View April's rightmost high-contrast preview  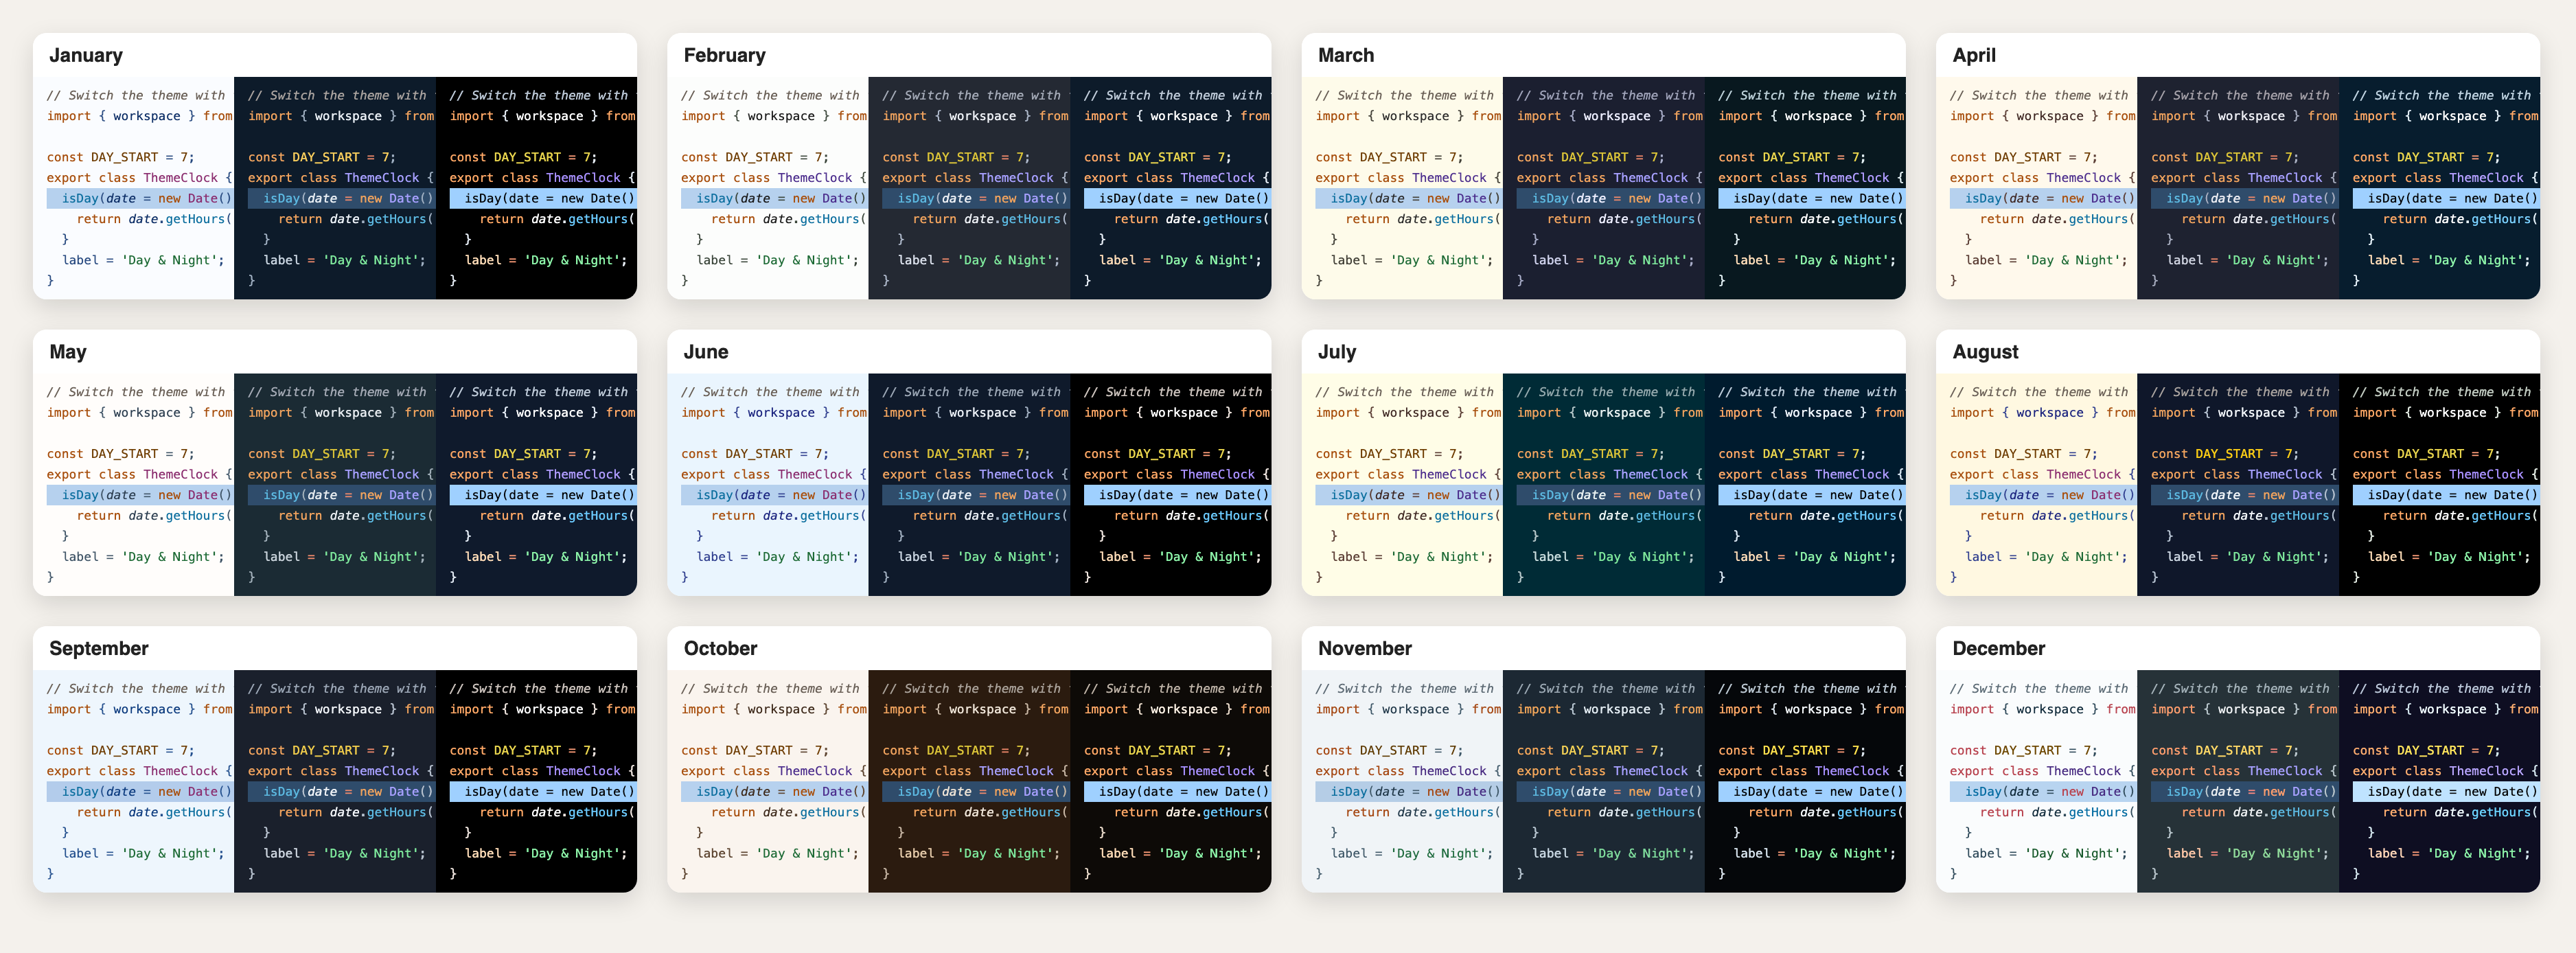2440,188
